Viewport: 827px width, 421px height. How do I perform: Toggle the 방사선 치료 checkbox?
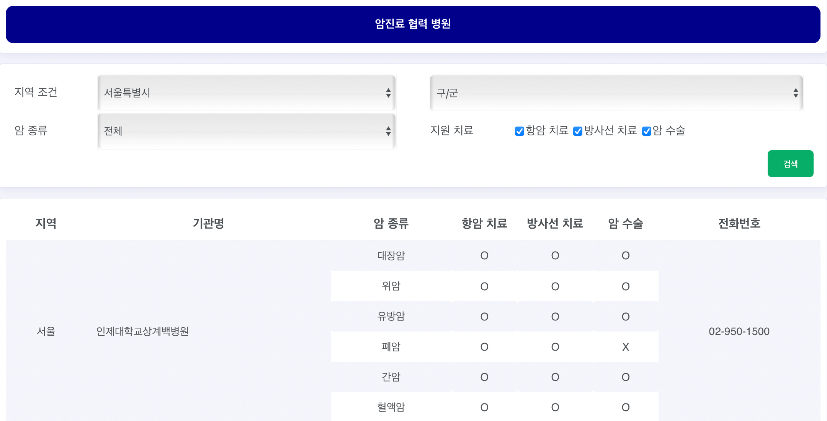tap(578, 131)
